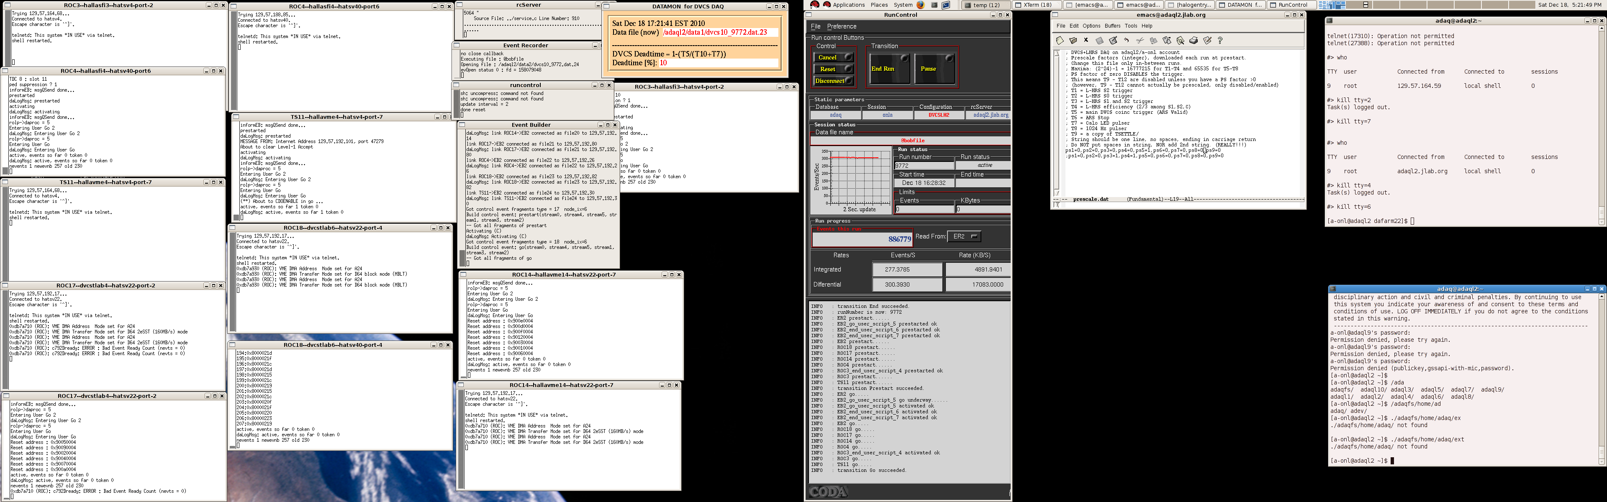Open emacs File menu

[x=1060, y=26]
